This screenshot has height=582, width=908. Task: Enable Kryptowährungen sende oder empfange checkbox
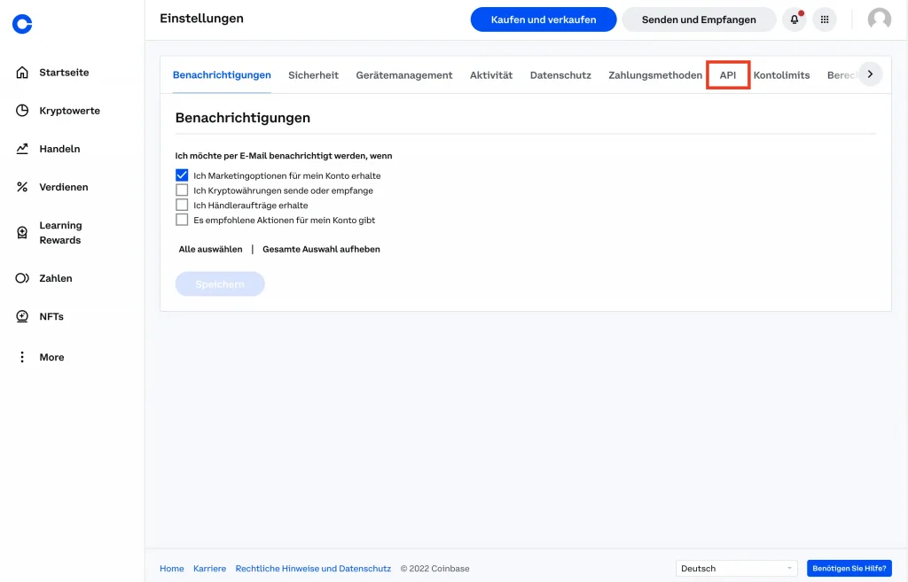click(182, 190)
